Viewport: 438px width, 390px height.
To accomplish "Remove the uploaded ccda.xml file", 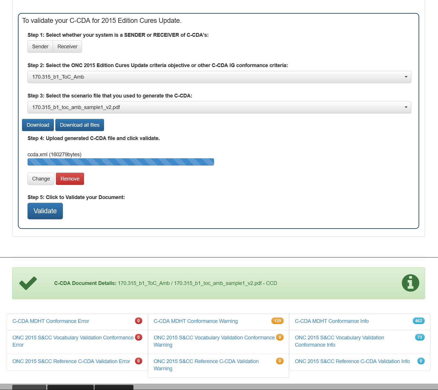I will 70,179.
